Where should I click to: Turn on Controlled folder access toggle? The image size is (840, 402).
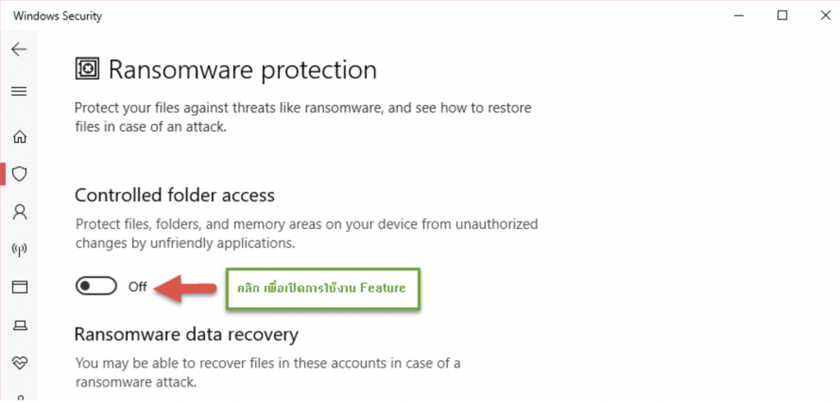coord(95,286)
